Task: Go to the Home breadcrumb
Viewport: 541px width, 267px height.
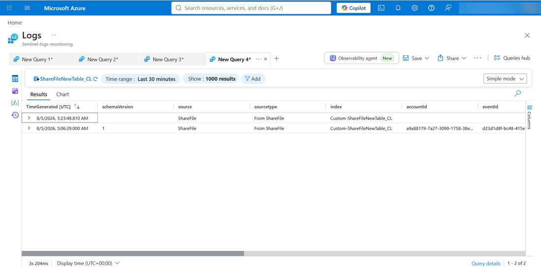Action: coord(14,23)
